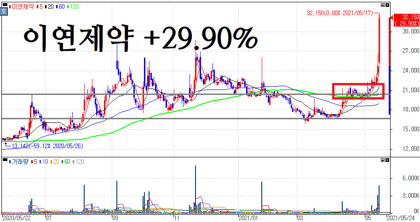Image resolution: width=420 pixels, height=222 pixels.
Task: Click the red current price tag 32,150 (29.90%)
Action: [x=406, y=21]
